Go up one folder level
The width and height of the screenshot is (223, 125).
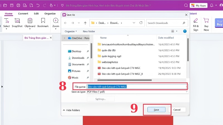pyautogui.click(x=85, y=23)
